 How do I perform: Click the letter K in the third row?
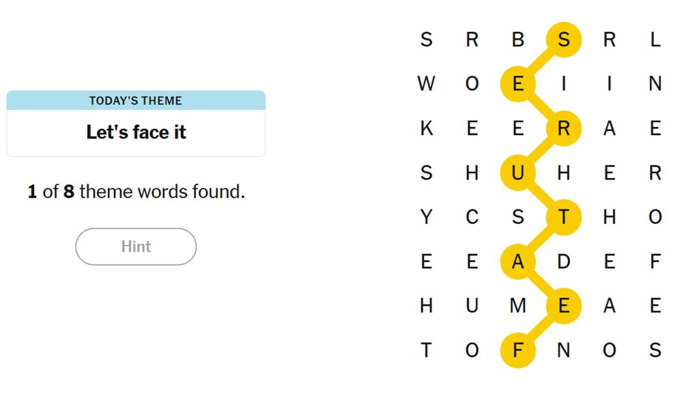click(425, 128)
